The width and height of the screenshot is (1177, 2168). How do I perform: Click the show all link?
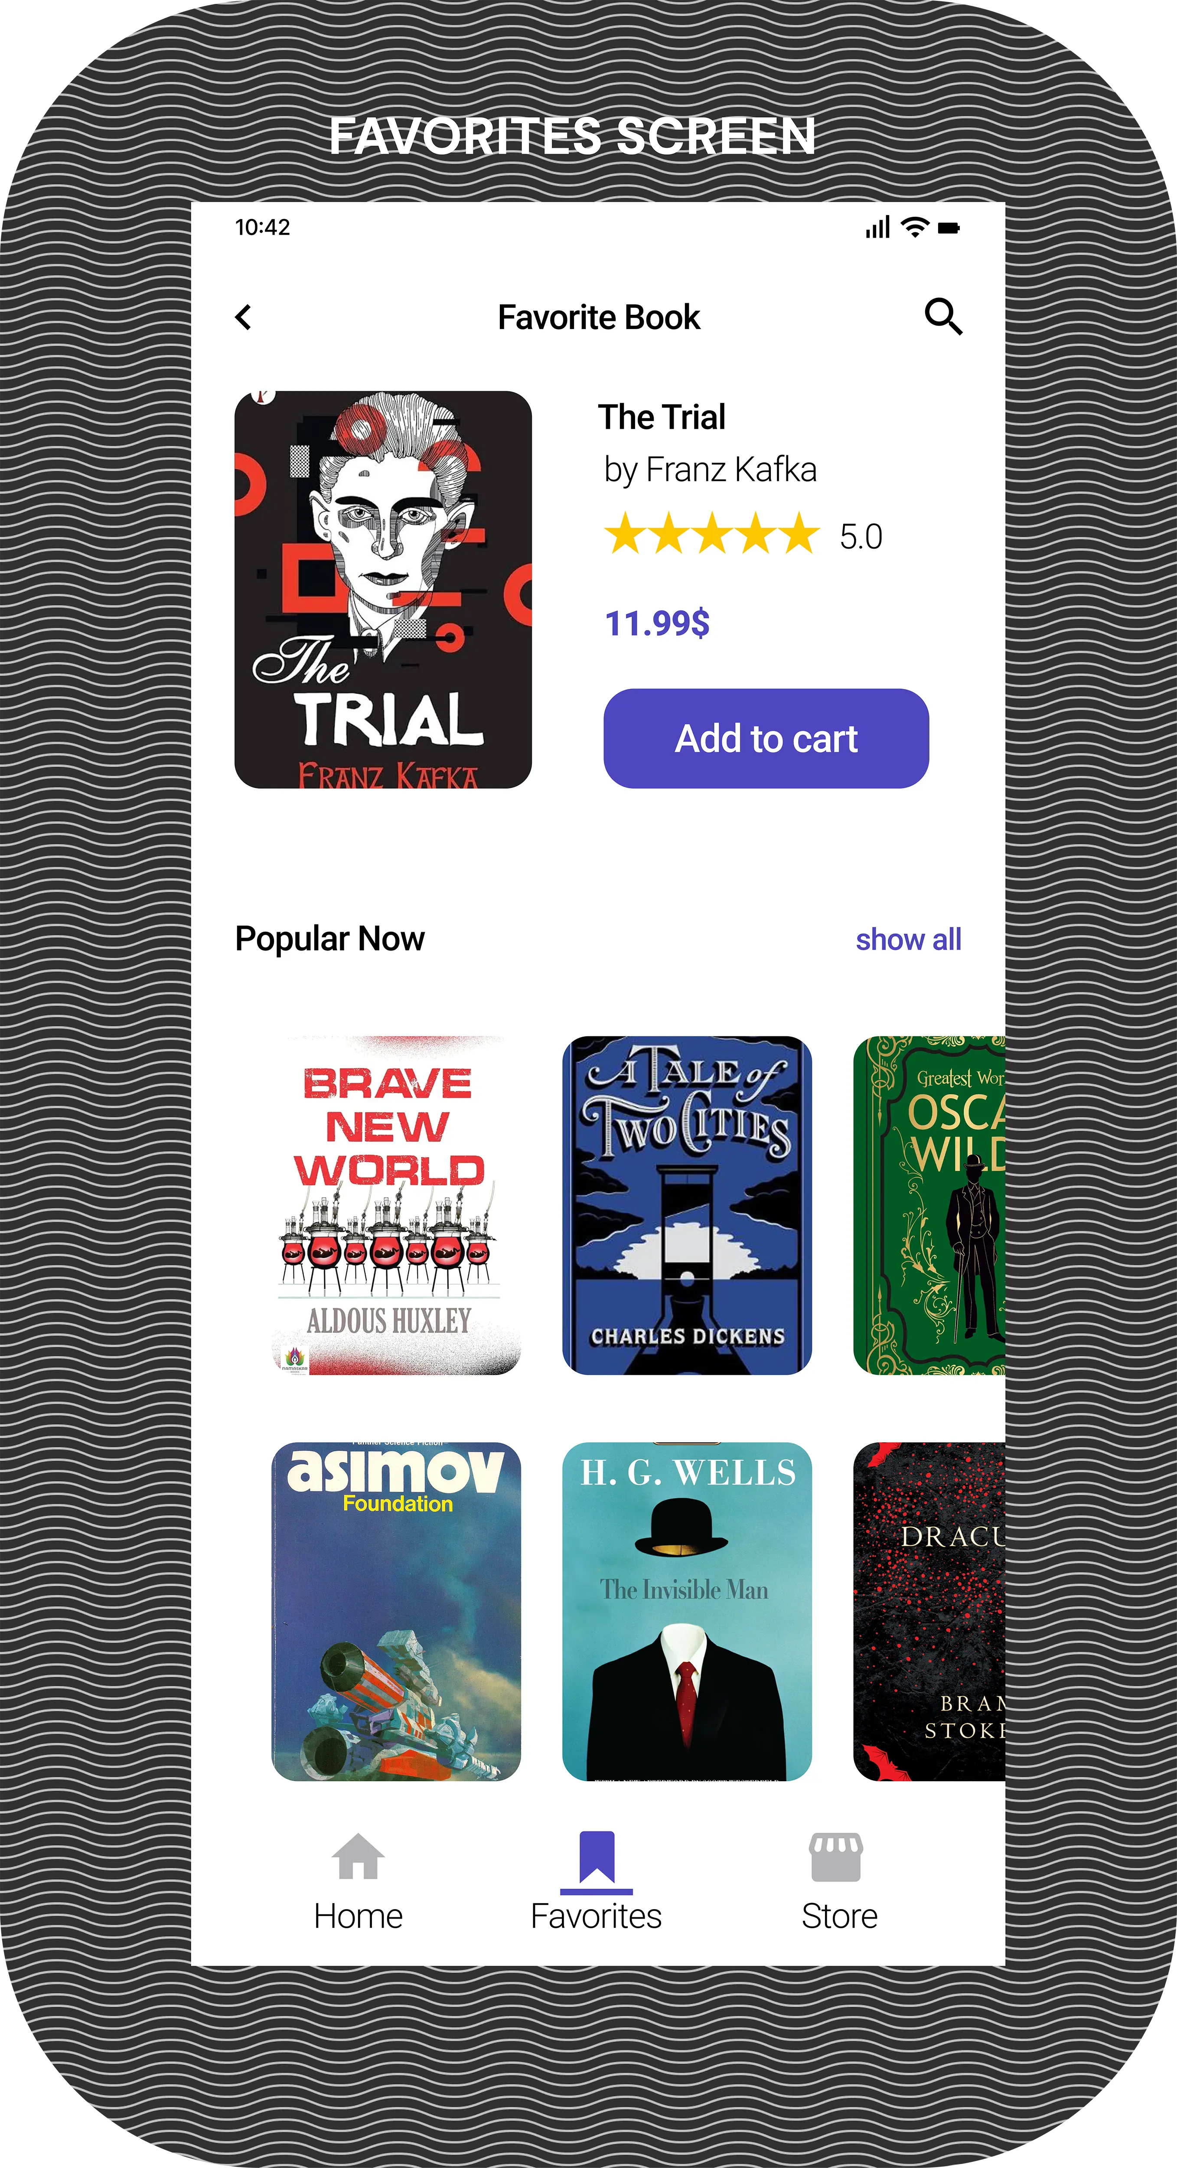click(x=909, y=939)
